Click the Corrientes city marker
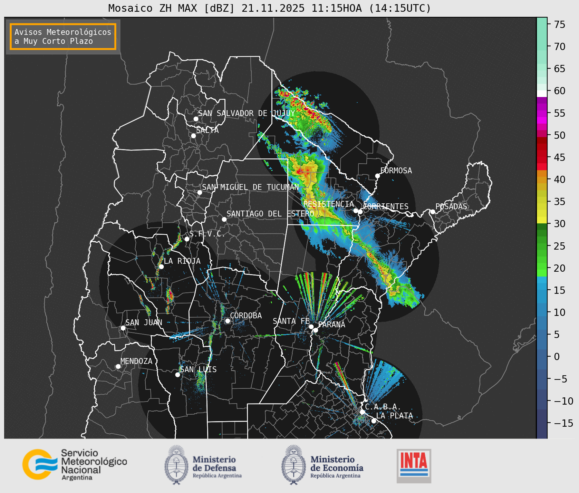Screen dimensions: 579x493 click(x=360, y=212)
